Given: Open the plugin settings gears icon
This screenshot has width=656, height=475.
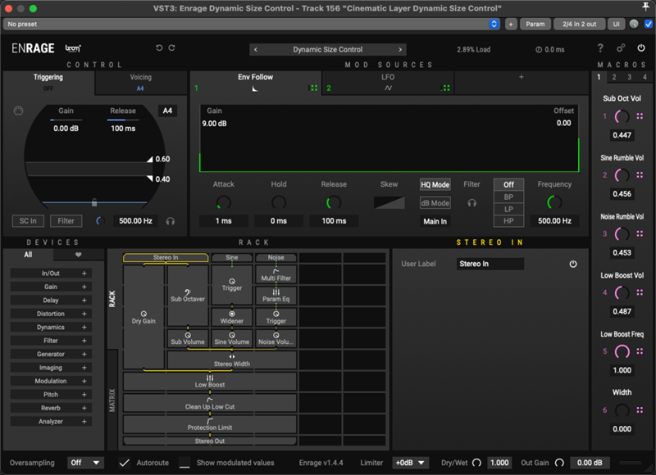Looking at the screenshot, I should pyautogui.click(x=621, y=49).
